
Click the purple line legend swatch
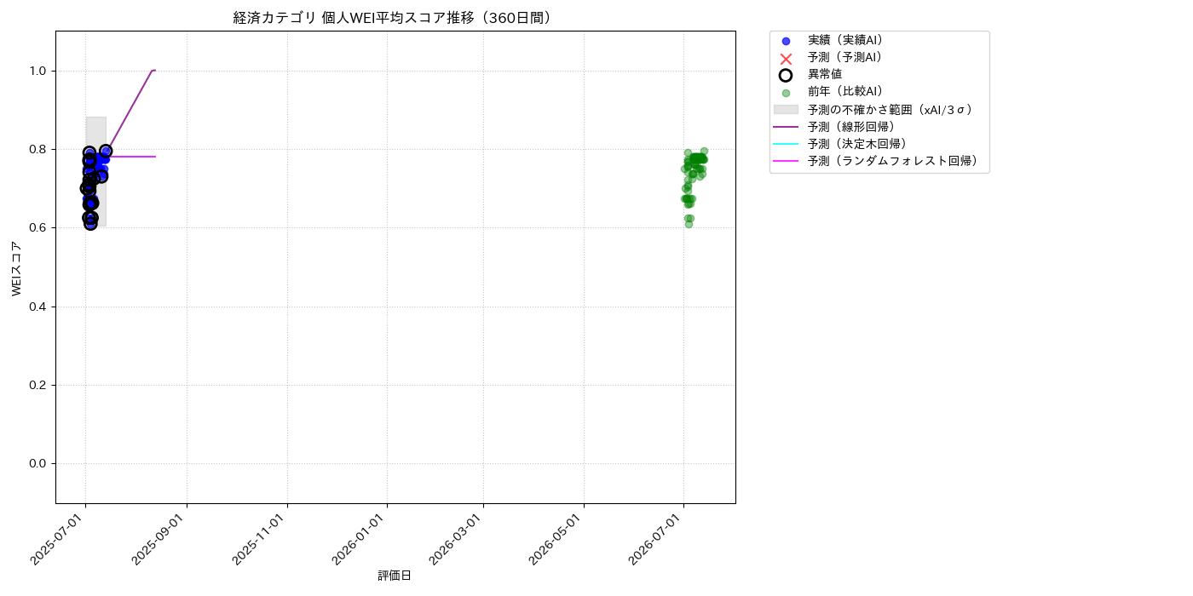coord(786,126)
